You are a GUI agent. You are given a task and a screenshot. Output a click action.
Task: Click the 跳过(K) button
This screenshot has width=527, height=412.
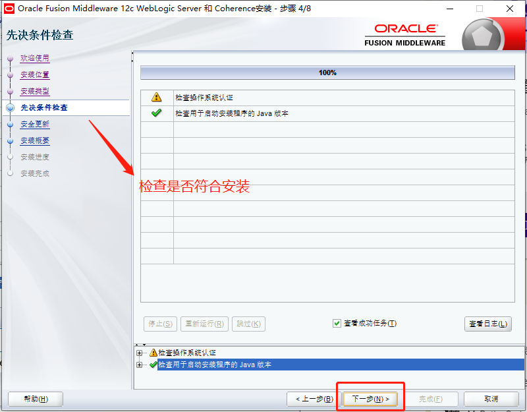[249, 324]
